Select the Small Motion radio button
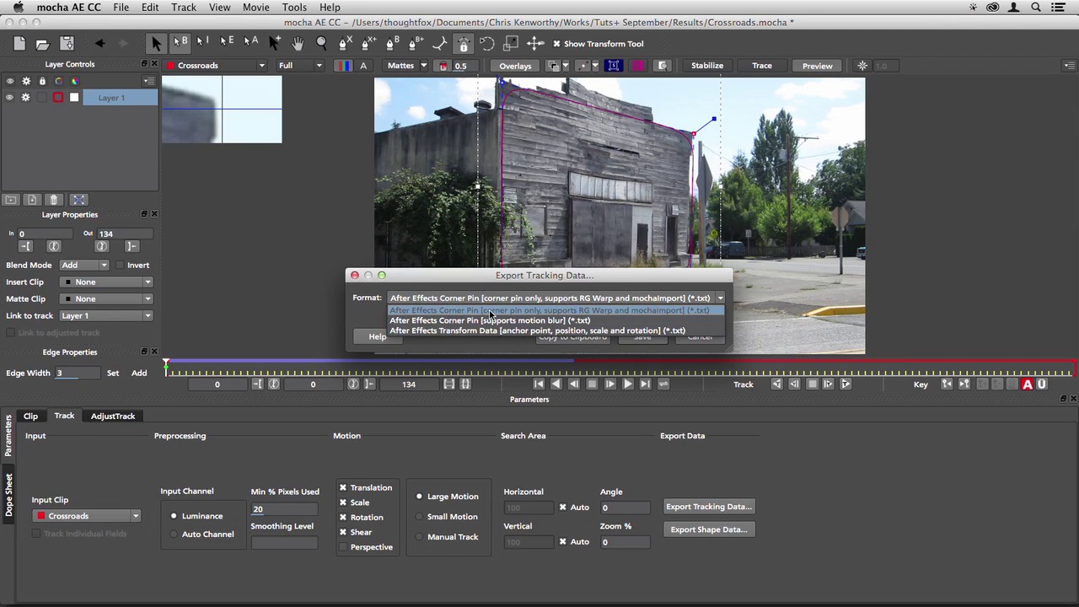The width and height of the screenshot is (1079, 607). (x=419, y=517)
